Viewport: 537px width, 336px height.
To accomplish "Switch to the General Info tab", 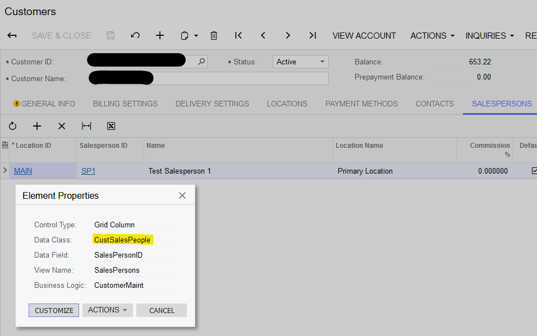I will [44, 104].
